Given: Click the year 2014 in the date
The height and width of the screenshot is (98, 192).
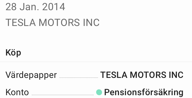Looking at the screenshot, I should click(x=54, y=7).
